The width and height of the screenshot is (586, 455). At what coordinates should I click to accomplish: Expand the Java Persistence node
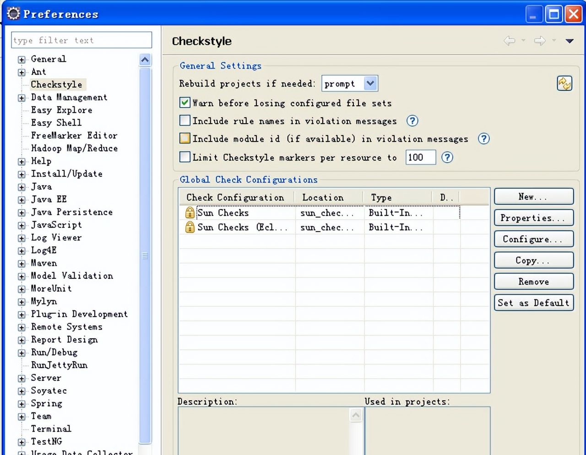pos(22,213)
